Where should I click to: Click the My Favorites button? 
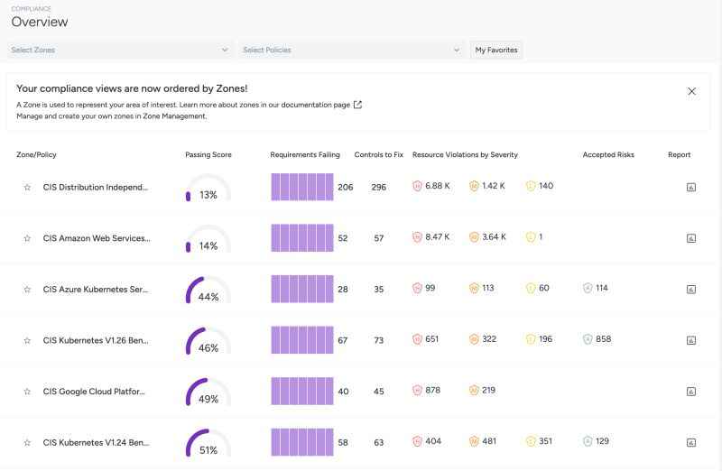click(x=496, y=51)
